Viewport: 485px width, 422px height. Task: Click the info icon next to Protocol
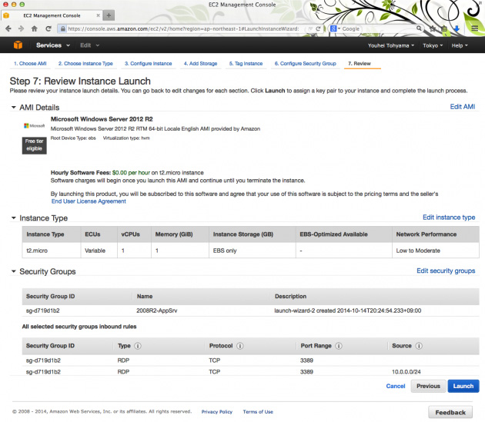[x=240, y=346]
